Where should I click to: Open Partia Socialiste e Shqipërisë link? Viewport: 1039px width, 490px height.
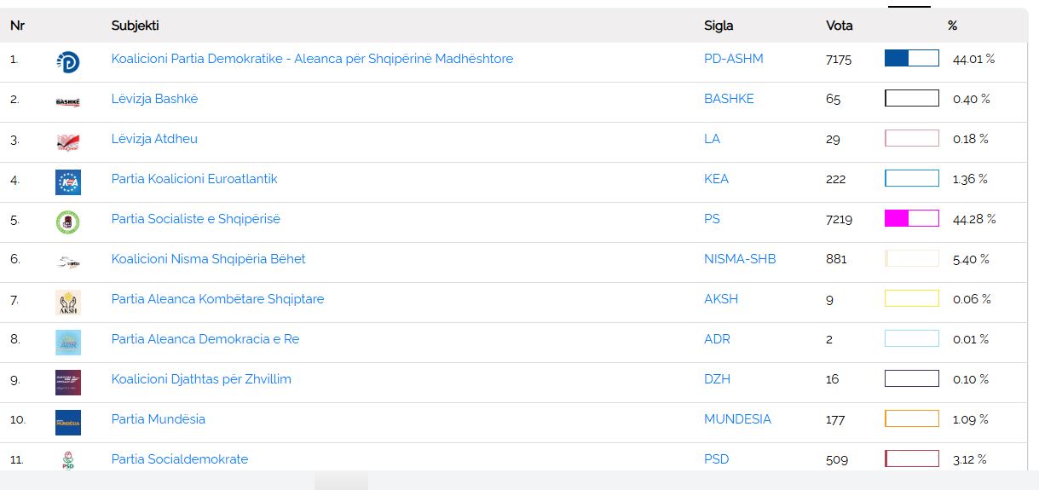click(195, 219)
